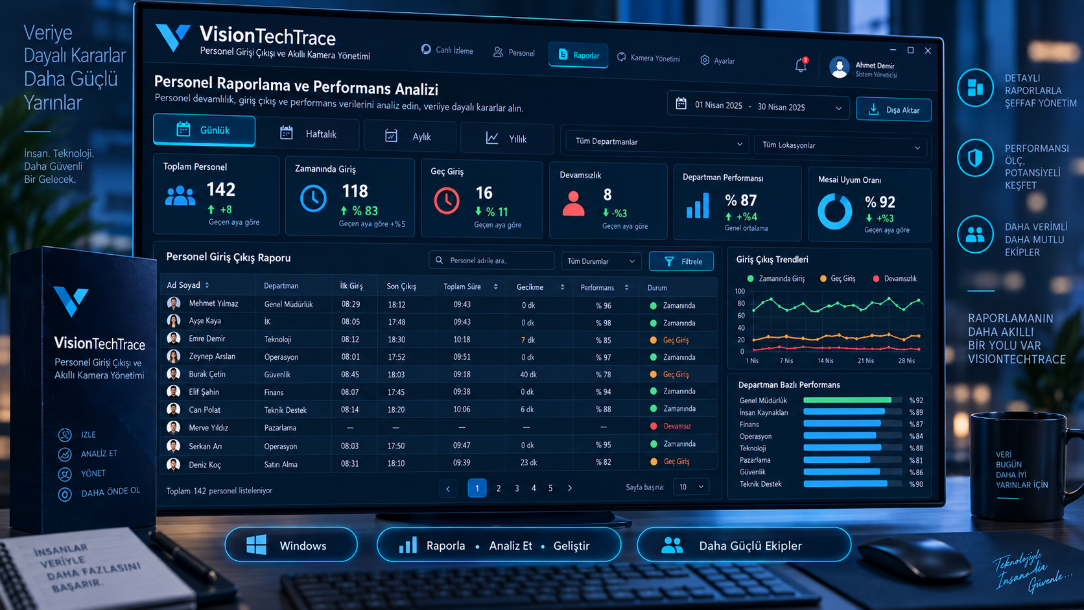This screenshot has width=1084, height=610.
Task: Click the VisionTechTrace logo in header
Action: [172, 37]
